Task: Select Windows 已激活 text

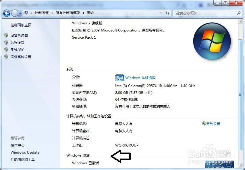Action: pos(86,163)
